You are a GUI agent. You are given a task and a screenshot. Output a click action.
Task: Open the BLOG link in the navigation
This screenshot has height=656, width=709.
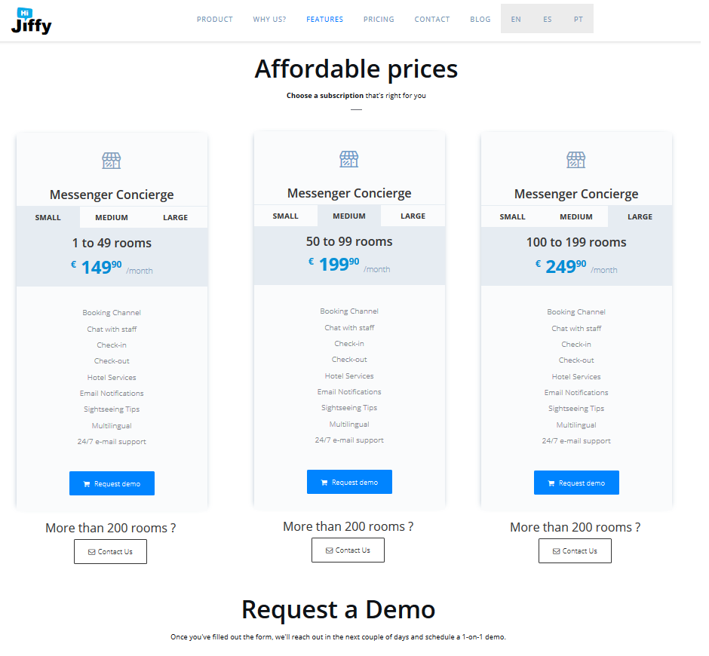[x=480, y=19]
